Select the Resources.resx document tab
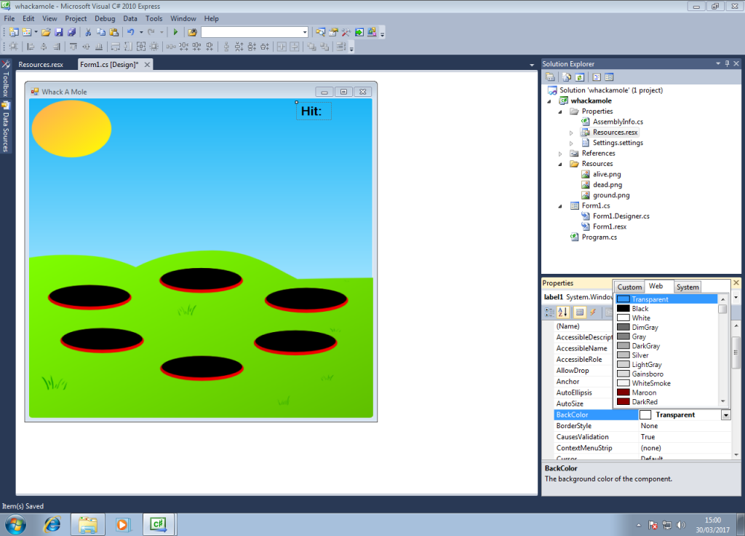The image size is (745, 536). coord(41,65)
